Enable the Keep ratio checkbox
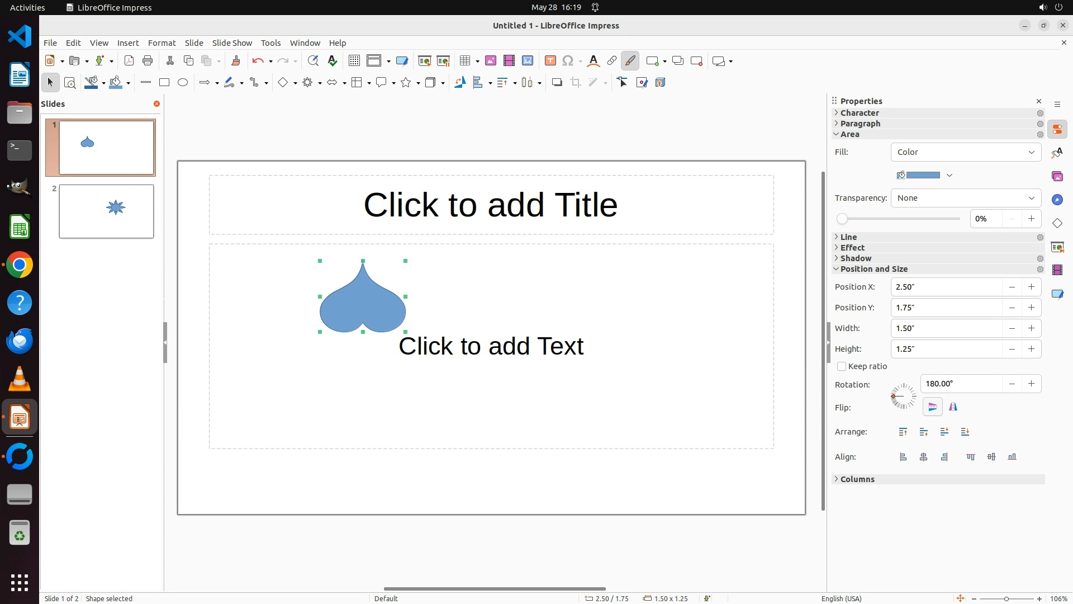This screenshot has width=1073, height=604. [x=842, y=367]
